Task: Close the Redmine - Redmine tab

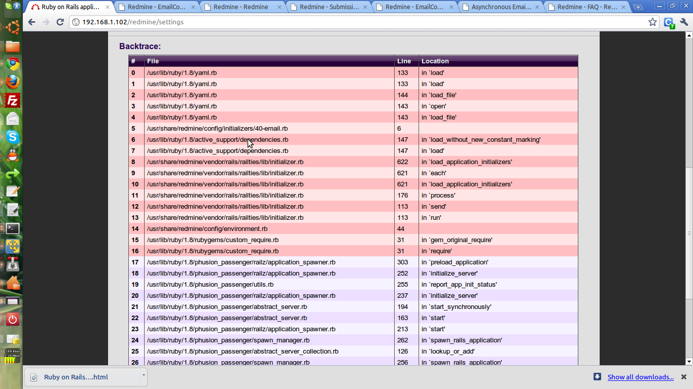Action: 279,8
